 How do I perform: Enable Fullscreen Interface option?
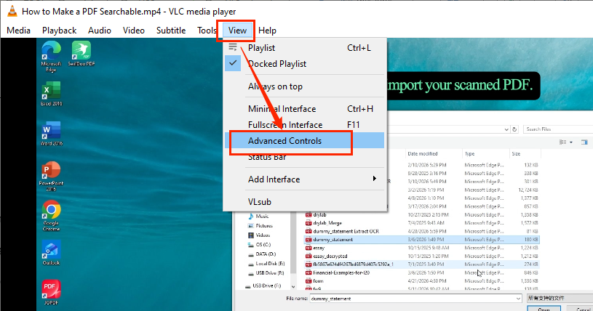tap(305, 125)
